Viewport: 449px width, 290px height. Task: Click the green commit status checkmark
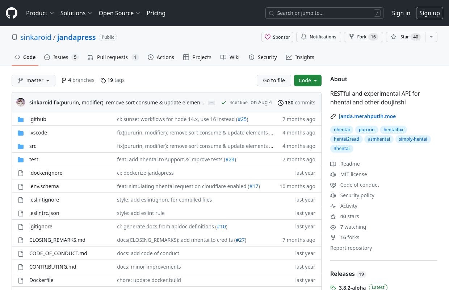(224, 103)
